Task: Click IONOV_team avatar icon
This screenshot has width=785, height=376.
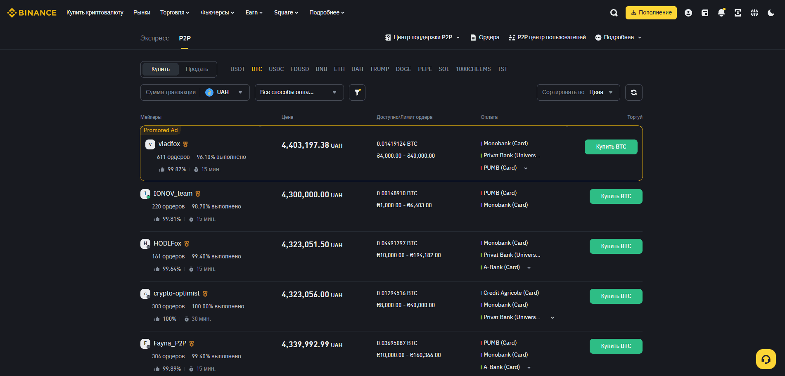Action: coord(145,194)
